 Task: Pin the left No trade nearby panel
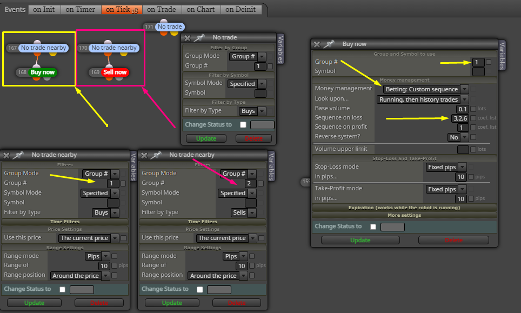coord(18,155)
